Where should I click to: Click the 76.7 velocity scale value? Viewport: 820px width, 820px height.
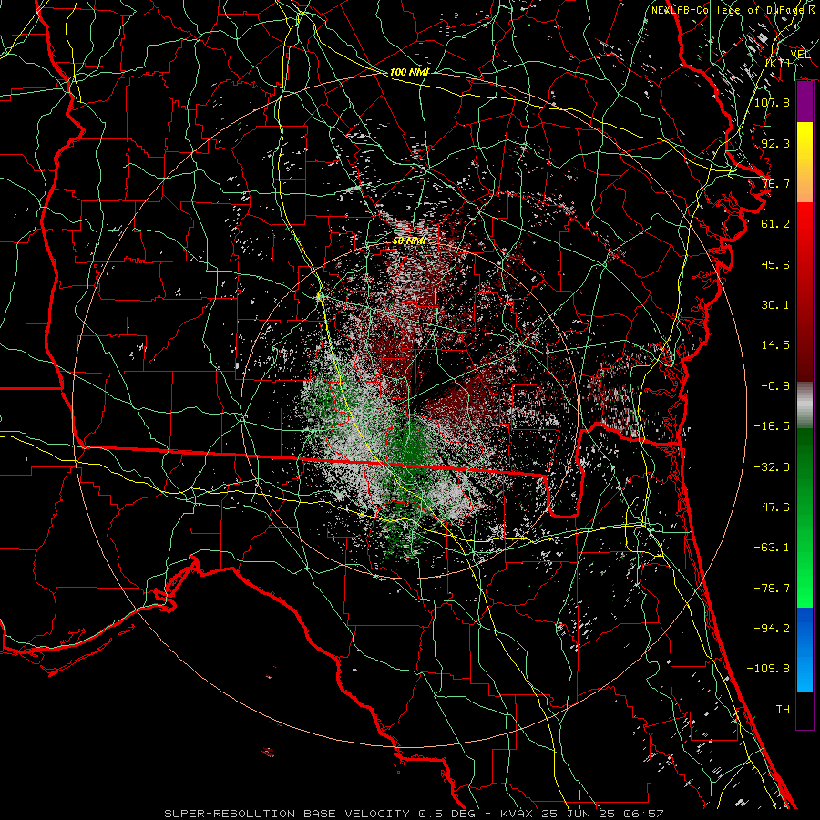775,183
